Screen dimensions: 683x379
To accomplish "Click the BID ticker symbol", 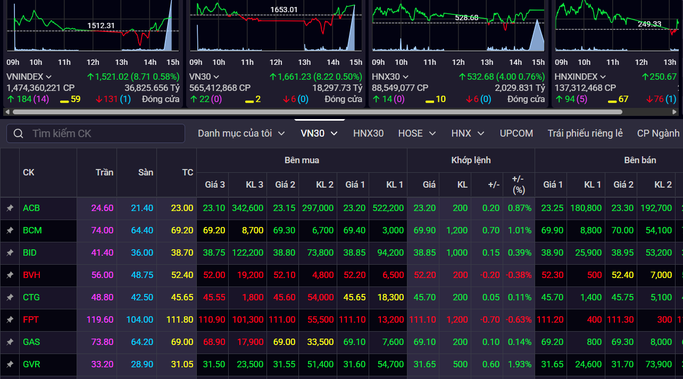I will 30,253.
